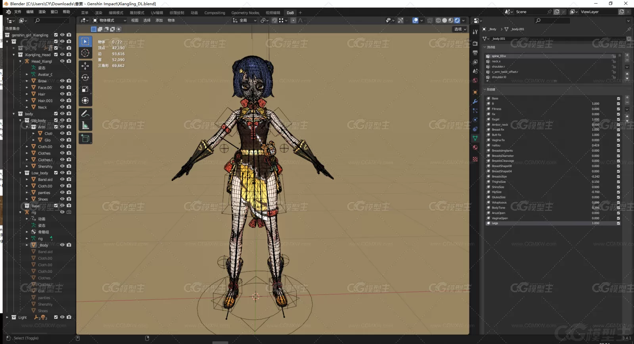This screenshot has height=344, width=634.
Task: Open the Object Constraints properties tab
Action: tap(475, 129)
